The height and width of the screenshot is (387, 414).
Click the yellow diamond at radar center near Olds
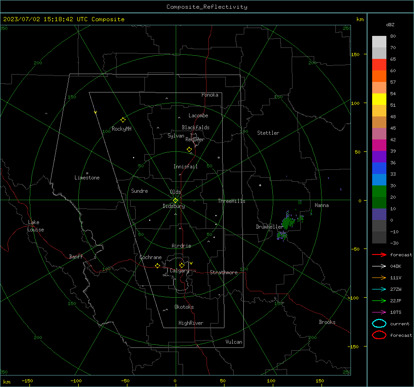pyautogui.click(x=175, y=201)
